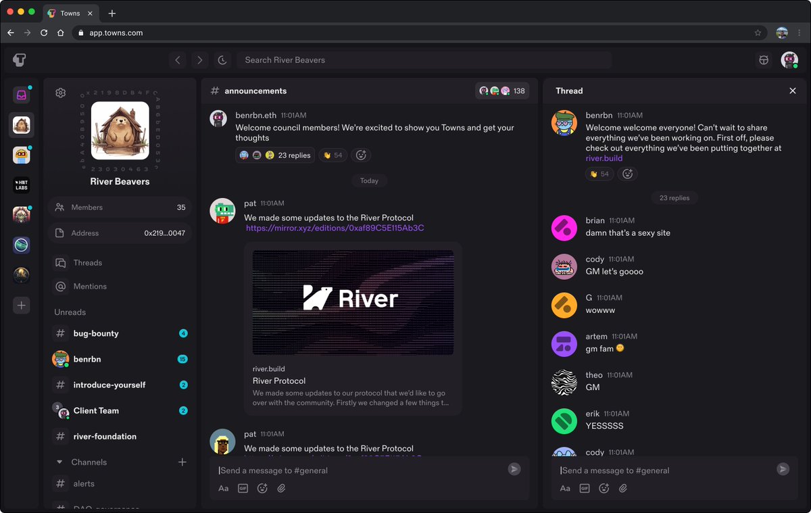
Task: Click the browser address bar app.towns.com
Action: pos(420,32)
